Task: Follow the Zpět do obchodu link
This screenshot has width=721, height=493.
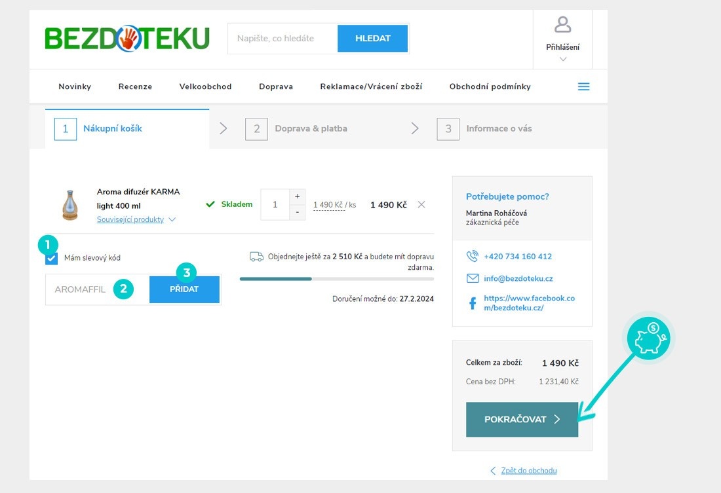Action: coord(529,471)
